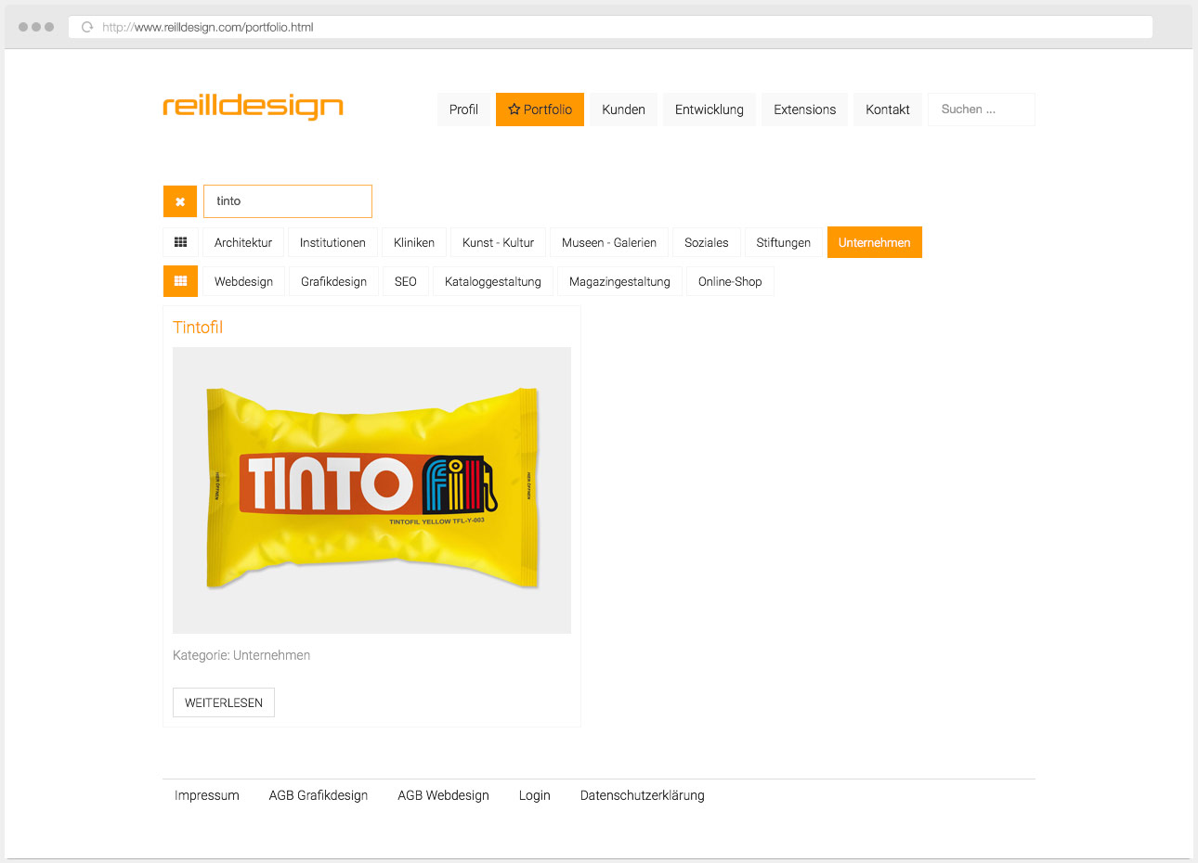Select the Unternehmen category filter

tap(874, 242)
